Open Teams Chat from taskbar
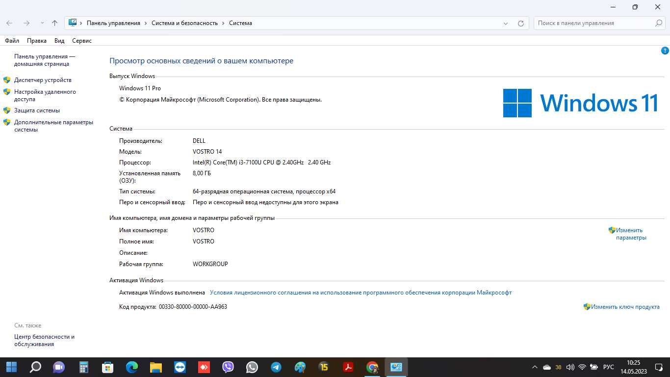The image size is (670, 377). pos(59,367)
